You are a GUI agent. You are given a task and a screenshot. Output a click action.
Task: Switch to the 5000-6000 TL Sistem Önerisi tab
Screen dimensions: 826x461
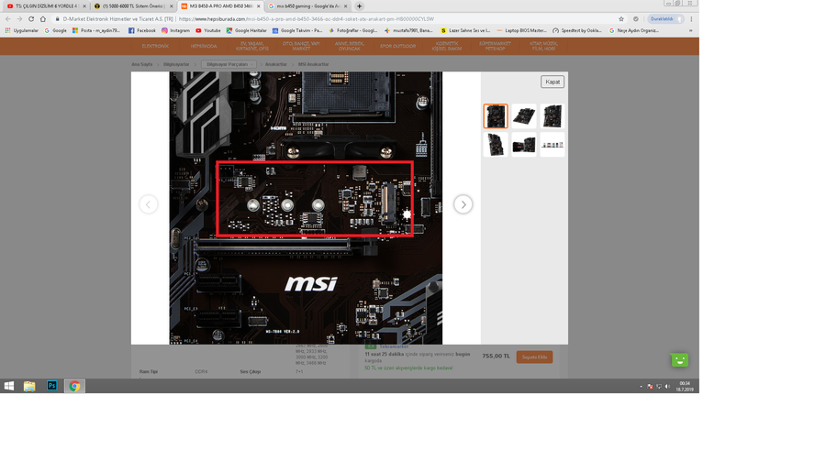point(133,6)
